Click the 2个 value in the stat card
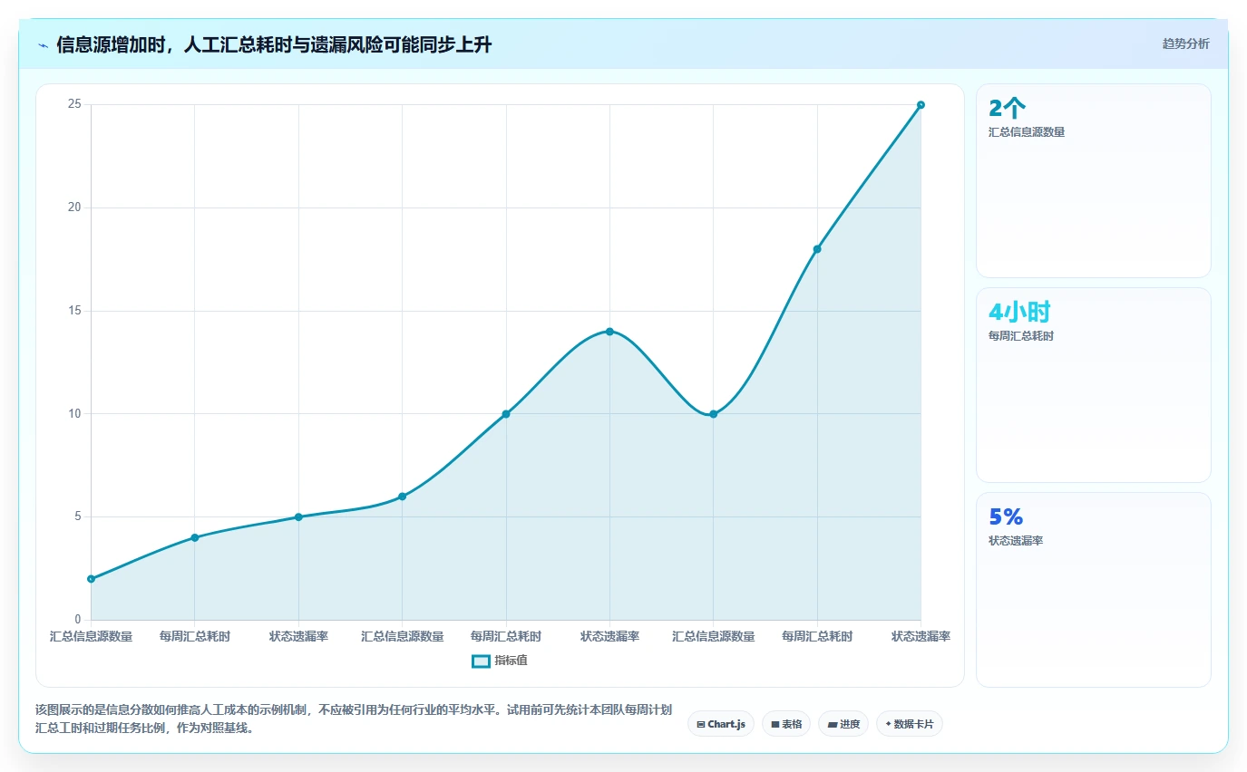Screen dimensions: 1247x772 1008,109
